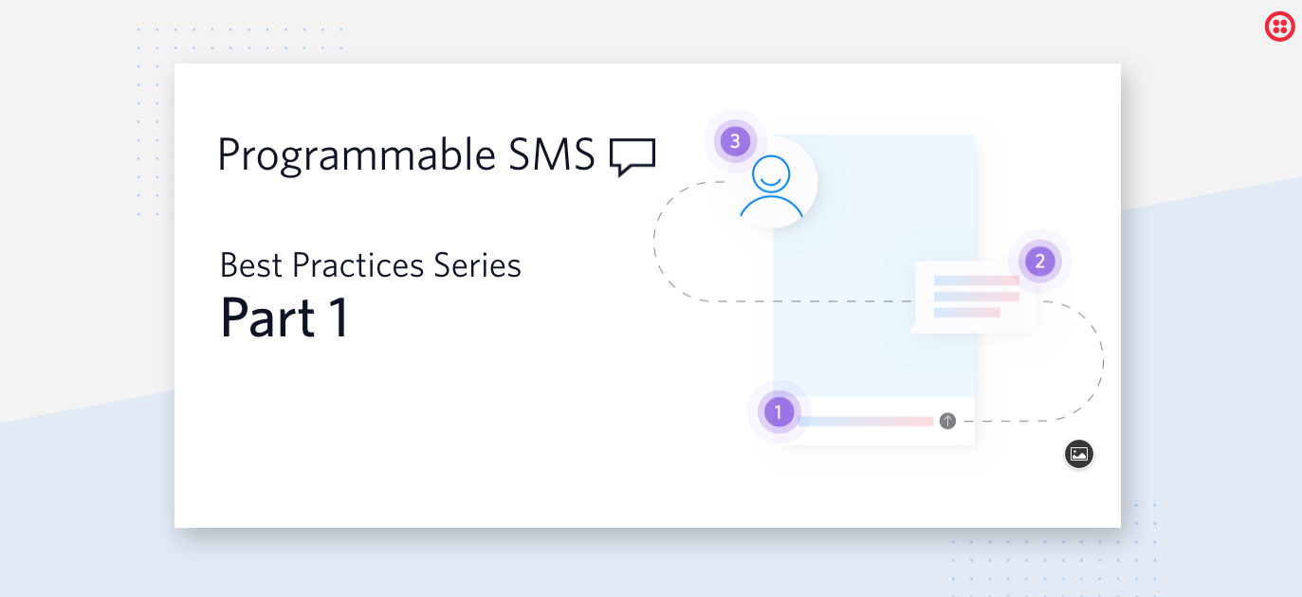Image resolution: width=1302 pixels, height=597 pixels.
Task: Click the red Twilio logo icon
Action: tap(1279, 27)
